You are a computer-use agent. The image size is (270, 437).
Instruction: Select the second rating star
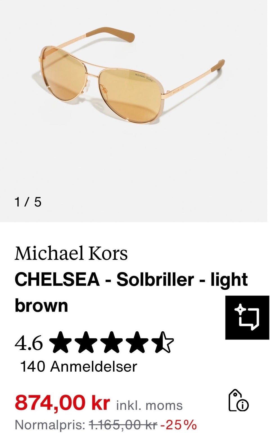(x=85, y=342)
